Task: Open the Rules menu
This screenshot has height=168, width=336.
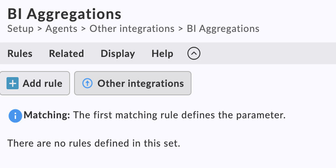Action: point(20,54)
